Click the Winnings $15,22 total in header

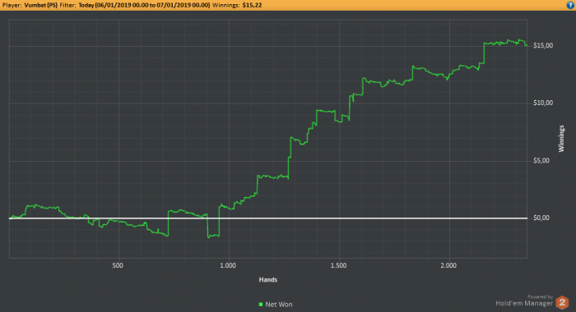click(237, 5)
